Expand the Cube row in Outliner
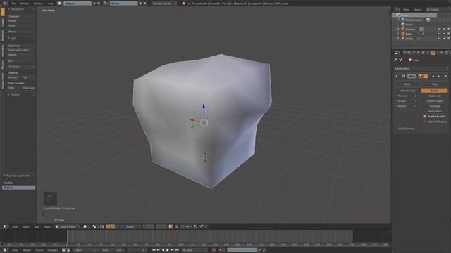The width and height of the screenshot is (451, 253). coord(398,34)
